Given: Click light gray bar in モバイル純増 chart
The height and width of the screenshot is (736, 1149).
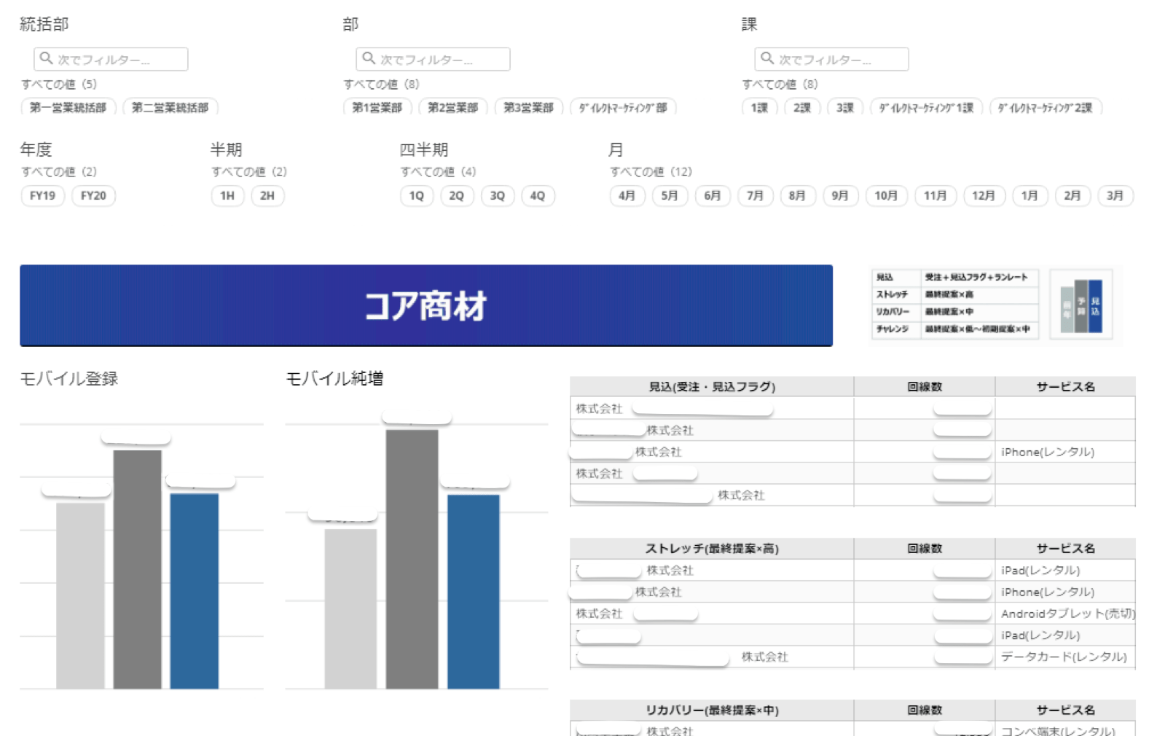Looking at the screenshot, I should (350, 608).
